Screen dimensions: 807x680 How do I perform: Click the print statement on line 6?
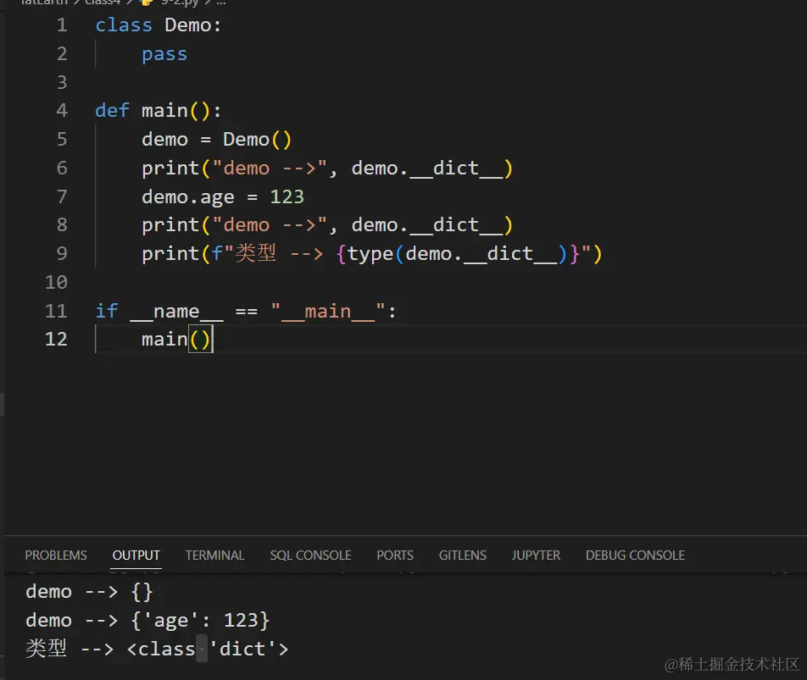tap(327, 168)
